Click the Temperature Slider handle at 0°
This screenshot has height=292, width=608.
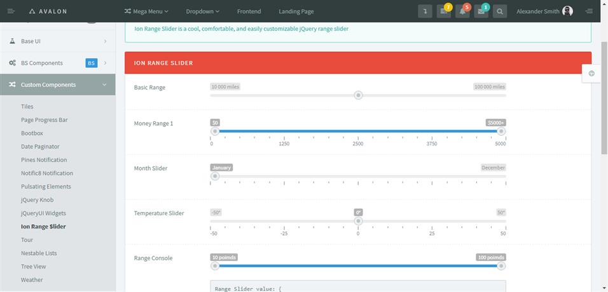pyautogui.click(x=358, y=221)
